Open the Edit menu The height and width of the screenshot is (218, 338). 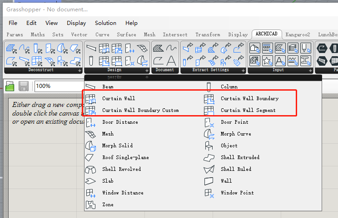(x=31, y=23)
